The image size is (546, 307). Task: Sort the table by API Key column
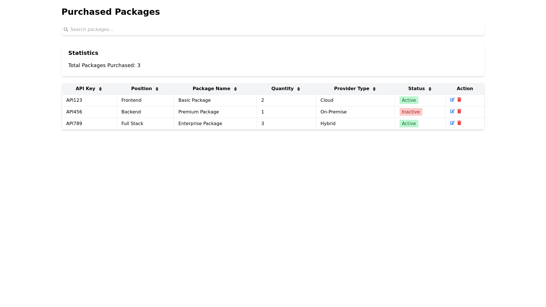point(100,89)
